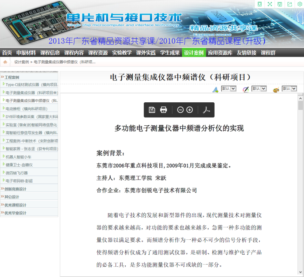Open the Adobe PDF icon in toolbar

(x=207, y=110)
